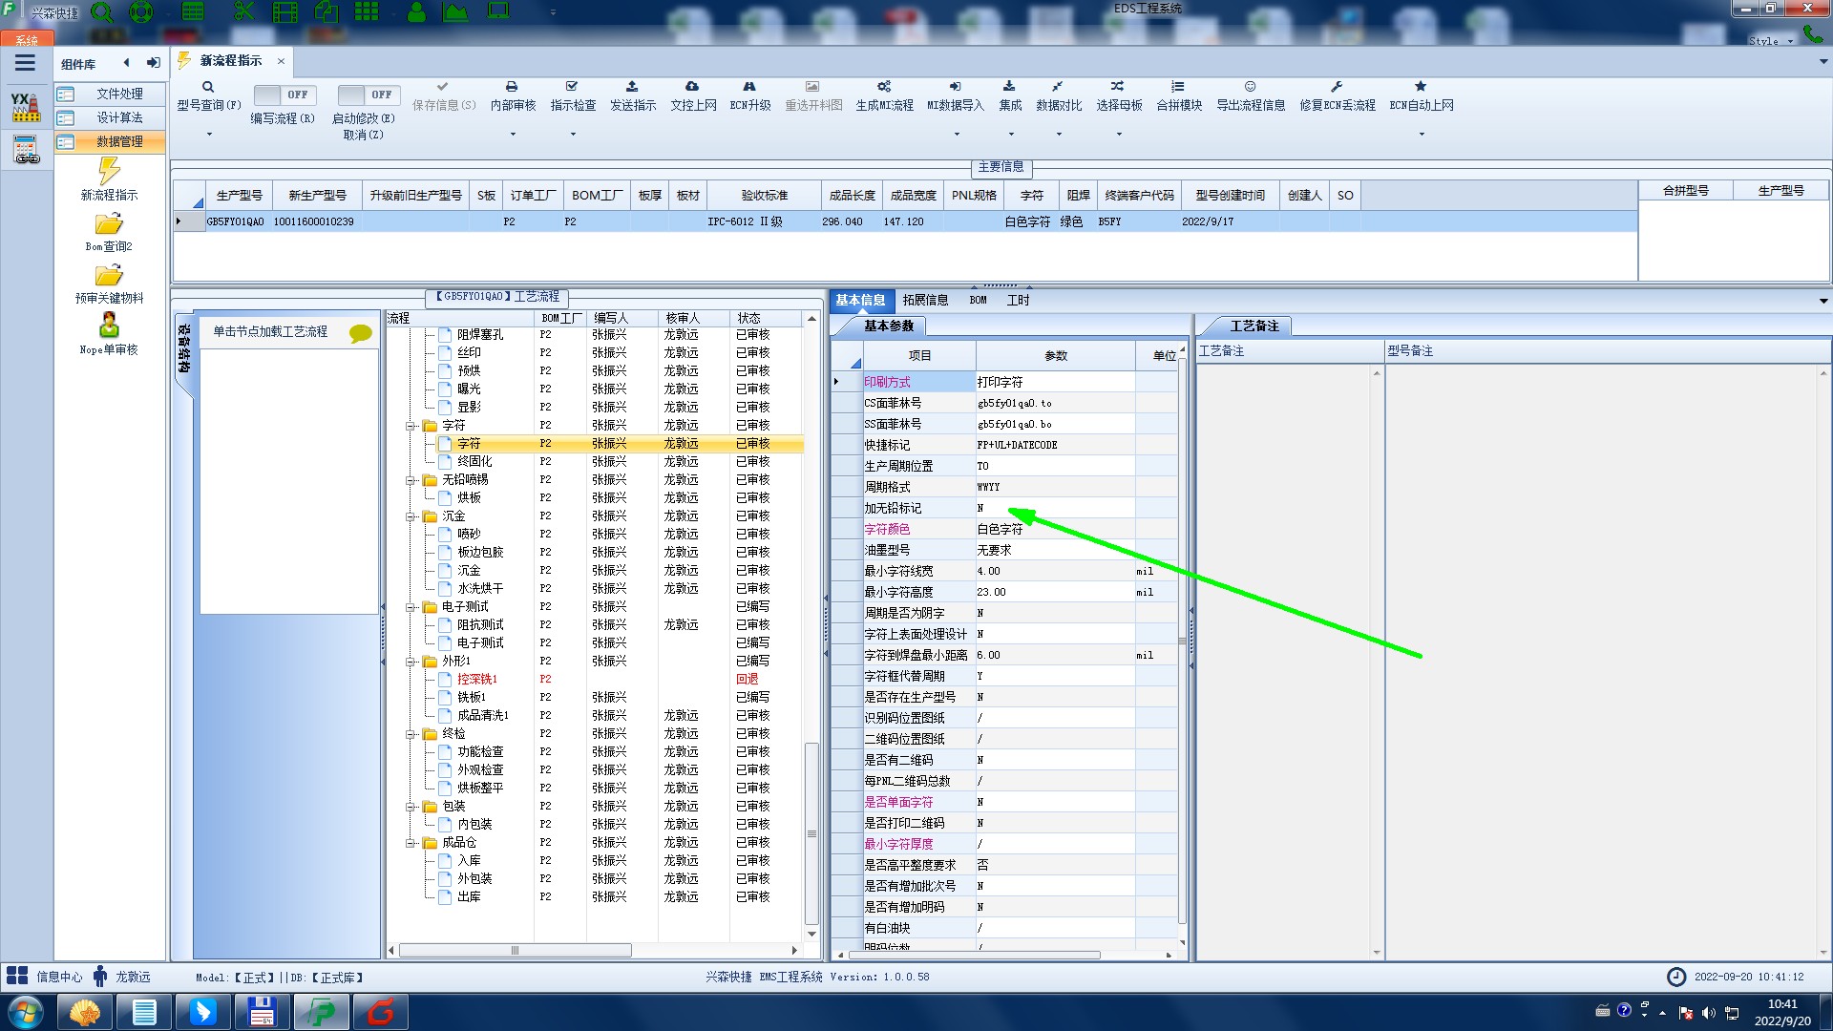
Task: Click the 集成 download icon
Action: 1009,86
